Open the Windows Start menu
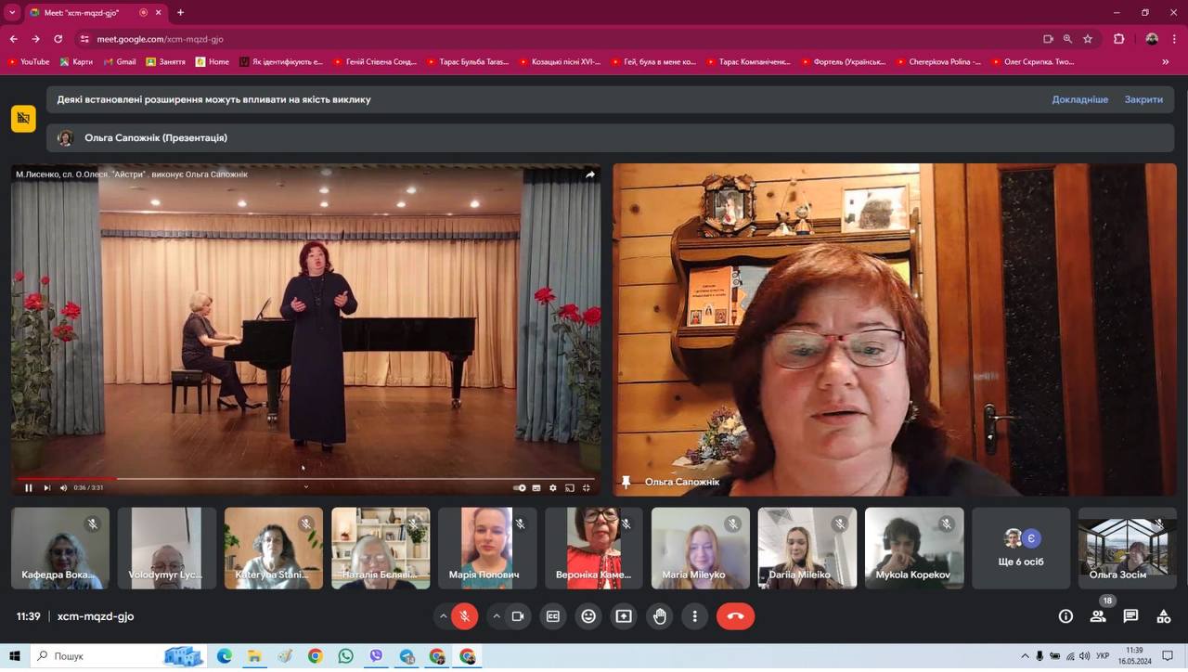The height and width of the screenshot is (672, 1188). click(15, 656)
